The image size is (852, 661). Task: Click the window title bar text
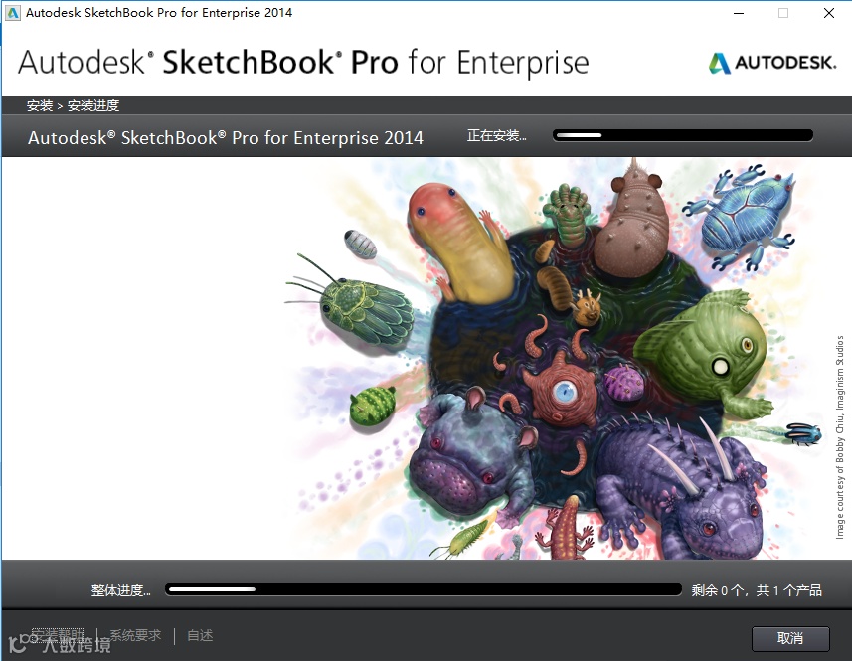159,13
